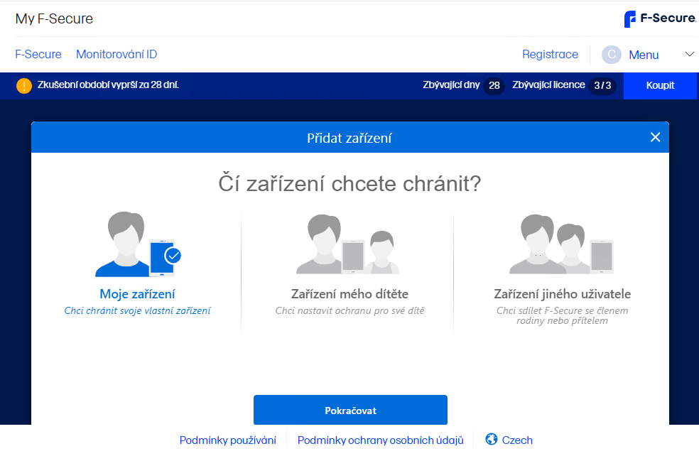699x456 pixels.
Task: Click the F-Secure logo in header
Action: (660, 18)
